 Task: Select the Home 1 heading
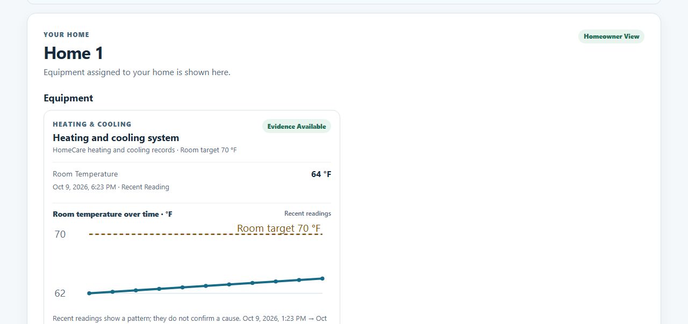74,53
